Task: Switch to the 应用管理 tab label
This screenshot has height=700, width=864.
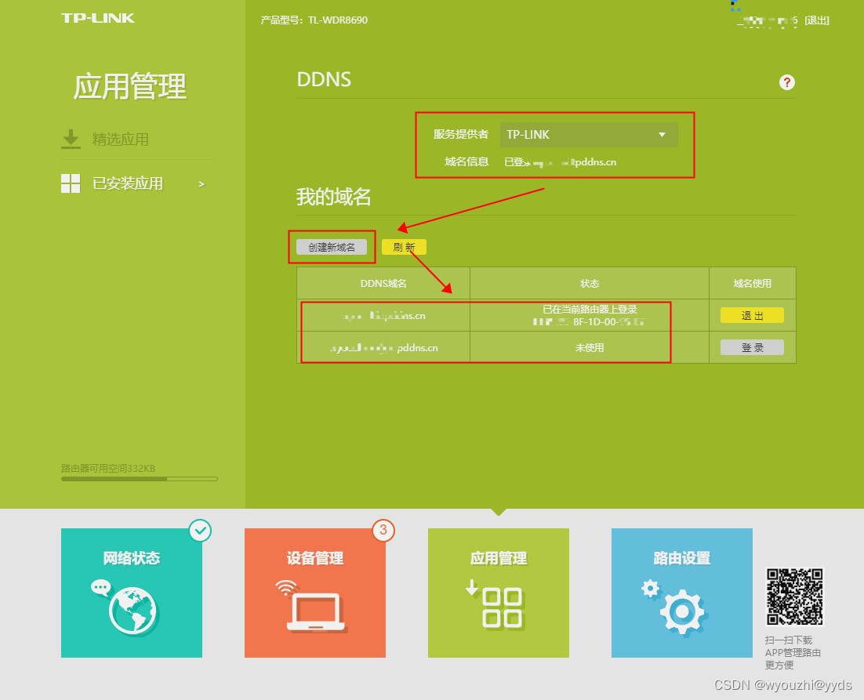Action: pyautogui.click(x=498, y=558)
